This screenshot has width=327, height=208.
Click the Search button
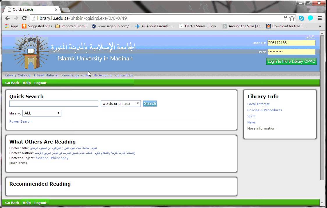[150, 103]
